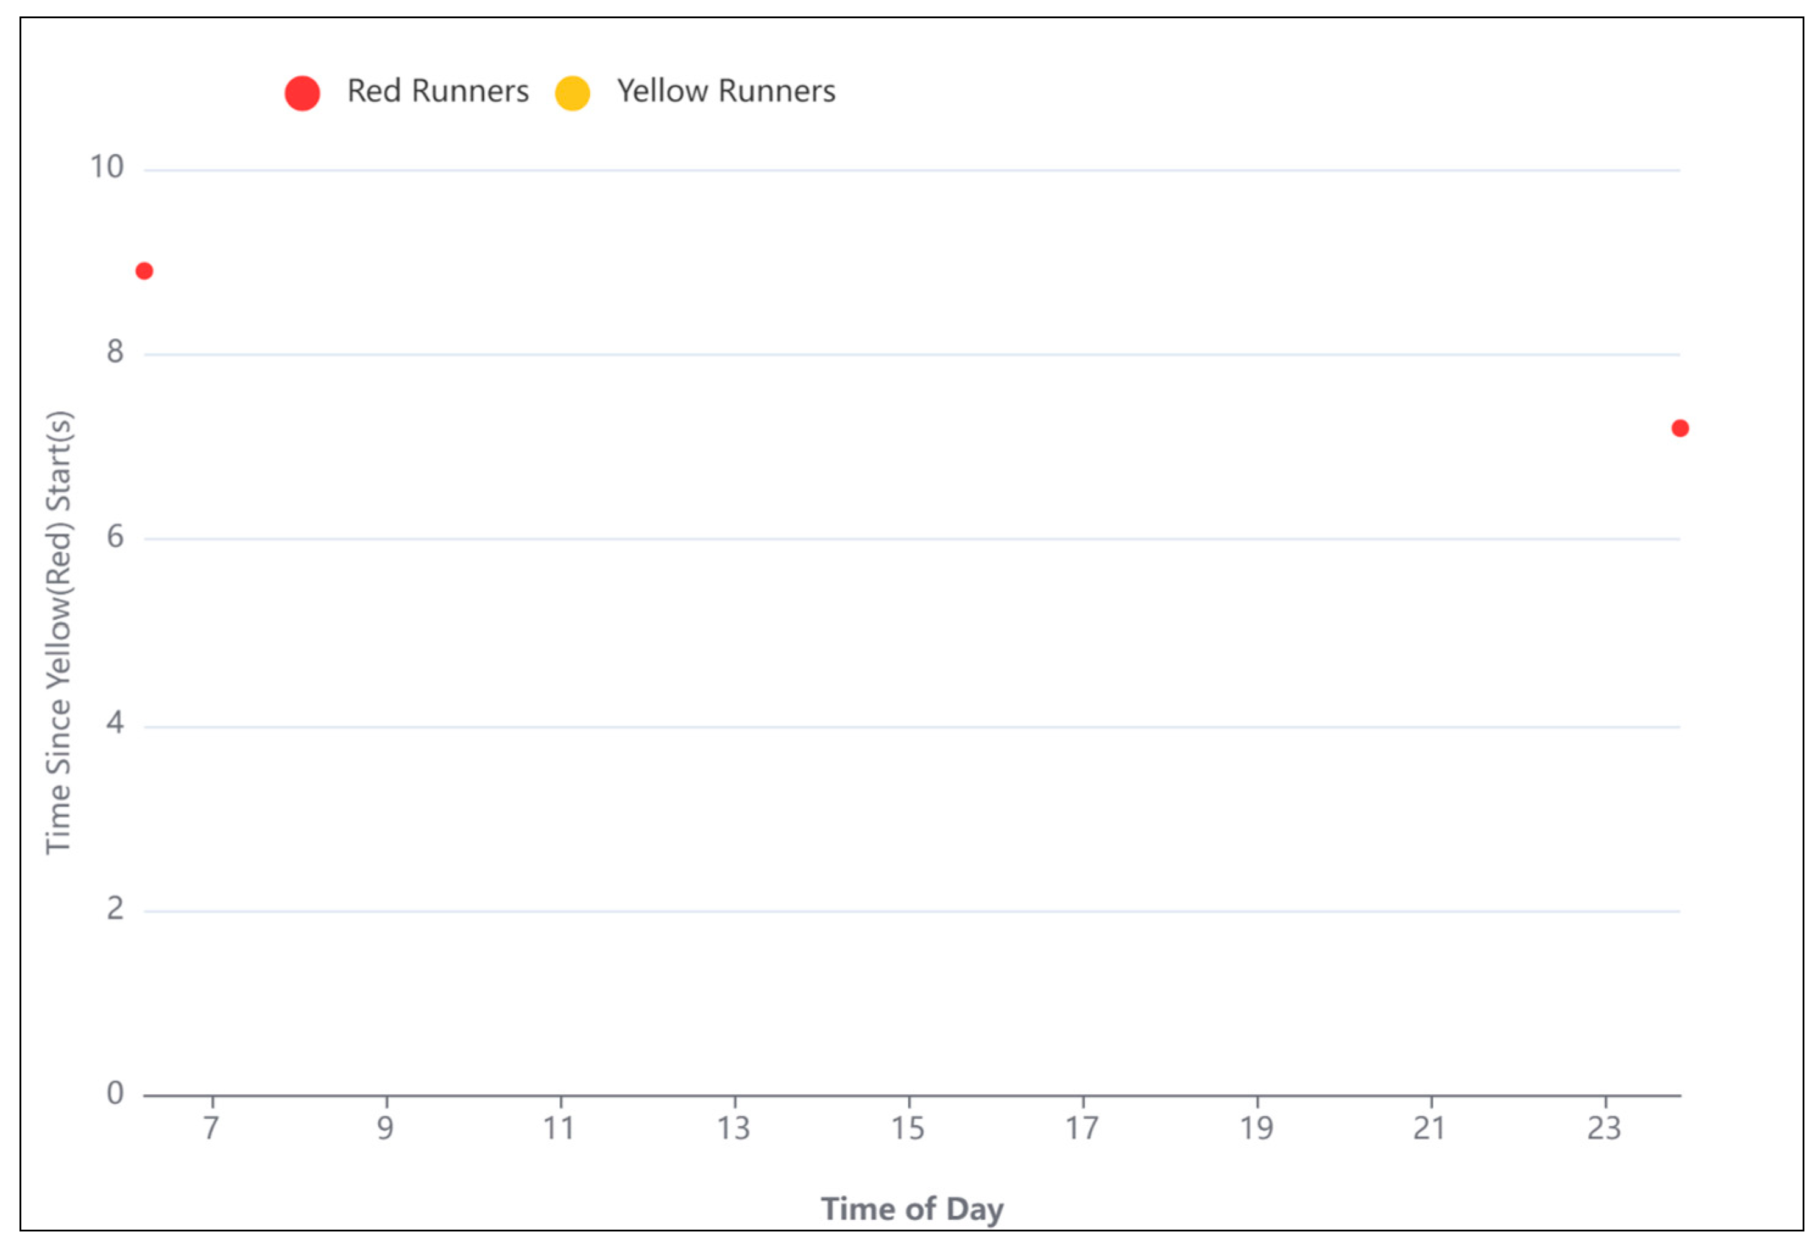This screenshot has height=1240, width=1816.
Task: Click the x-axis tick label 15
Action: tap(909, 1128)
